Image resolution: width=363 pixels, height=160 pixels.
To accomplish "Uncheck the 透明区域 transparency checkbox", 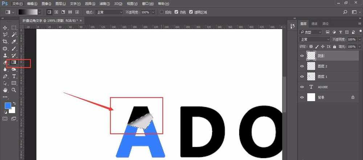I will click(191, 12).
